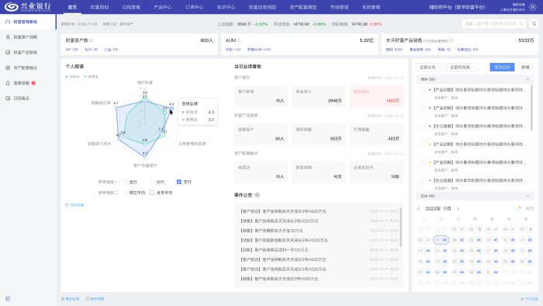543x306 pixels.
Task: Click the 兴业银行 logo
Action: click(28, 6)
